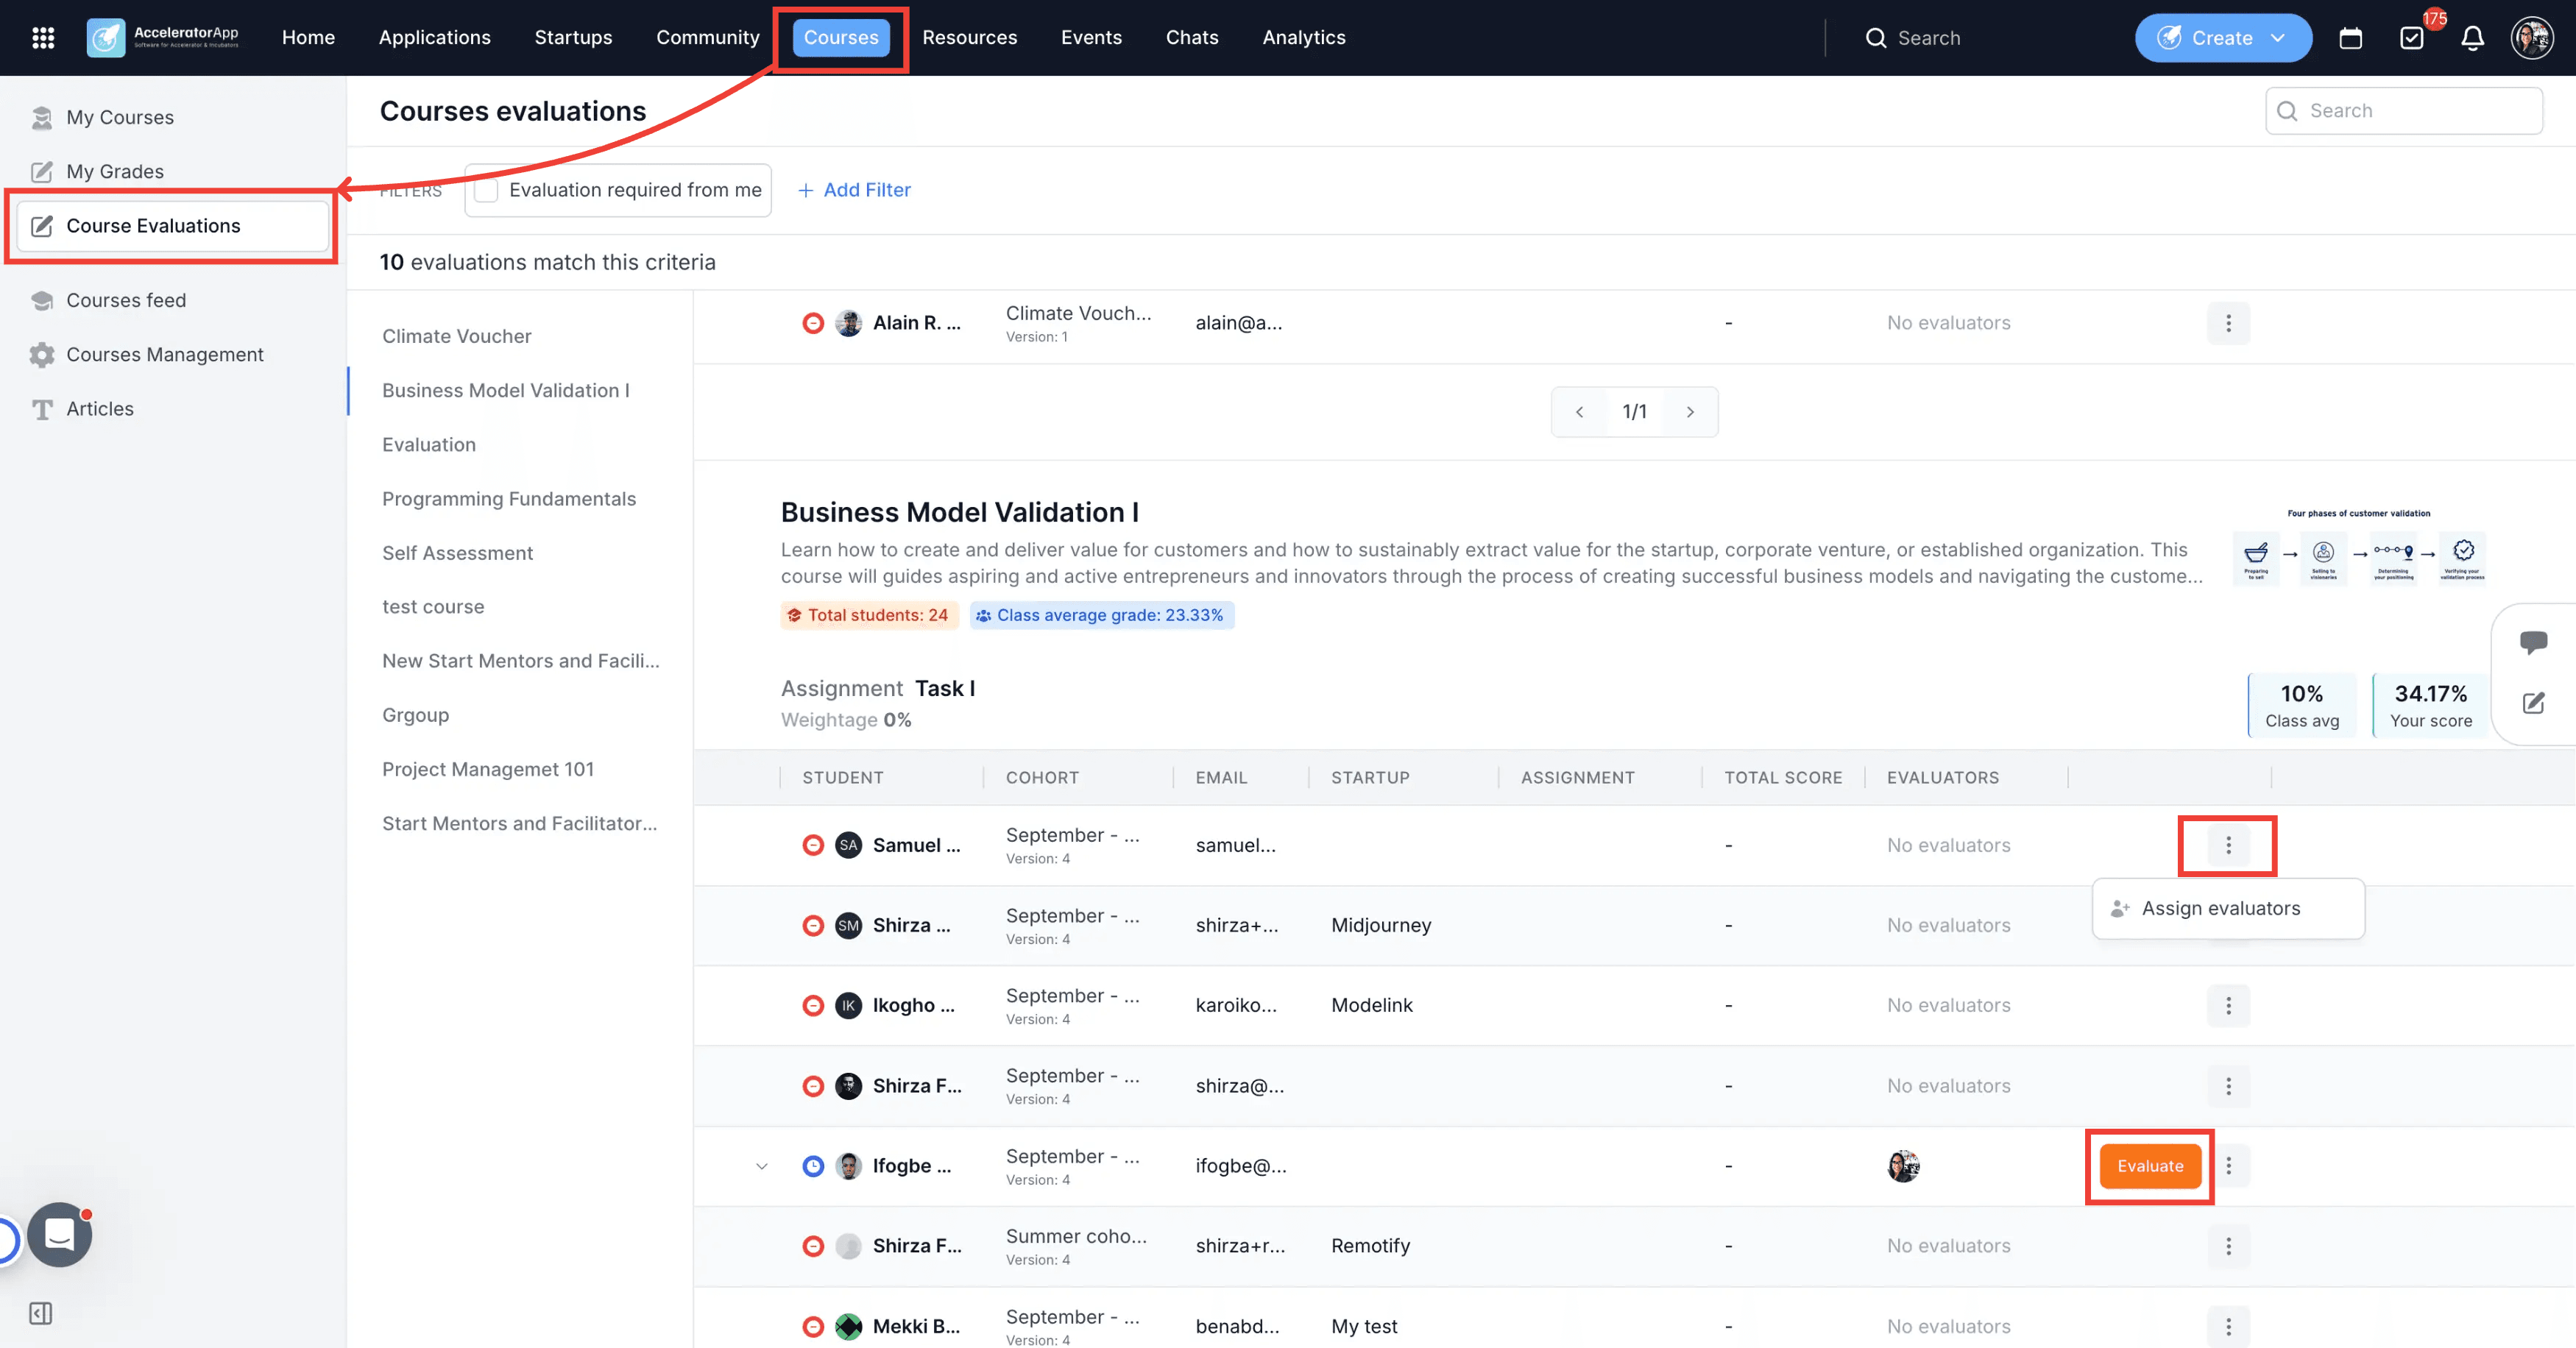Open the notifications bell
This screenshot has height=1348, width=2576.
click(2472, 38)
